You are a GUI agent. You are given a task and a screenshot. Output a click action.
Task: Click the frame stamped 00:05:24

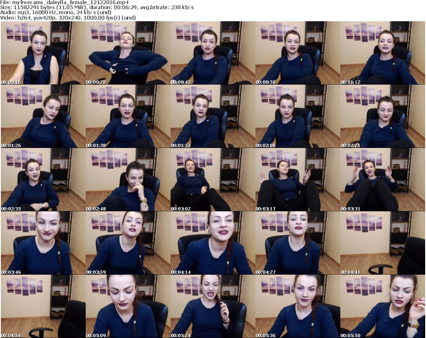213,306
